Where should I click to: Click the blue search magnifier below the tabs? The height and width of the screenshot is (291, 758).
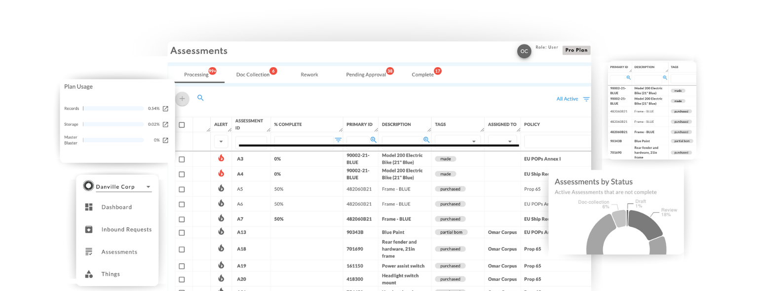pos(200,98)
